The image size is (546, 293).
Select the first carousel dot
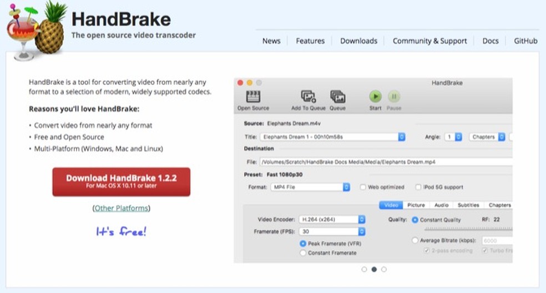click(364, 269)
